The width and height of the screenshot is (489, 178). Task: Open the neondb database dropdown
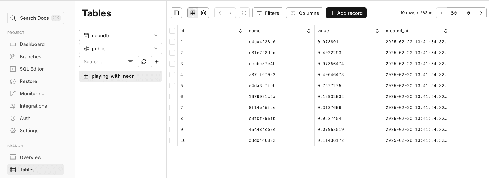click(x=121, y=36)
